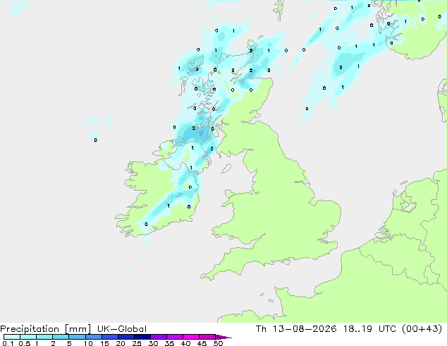This screenshot has width=447, height=346.
Task: Click the 45–50 mm legend color swatch
Action: (207, 337)
